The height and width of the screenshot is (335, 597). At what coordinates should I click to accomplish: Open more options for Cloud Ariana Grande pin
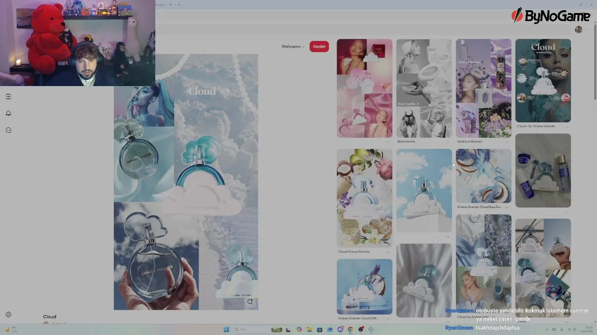pos(388,252)
